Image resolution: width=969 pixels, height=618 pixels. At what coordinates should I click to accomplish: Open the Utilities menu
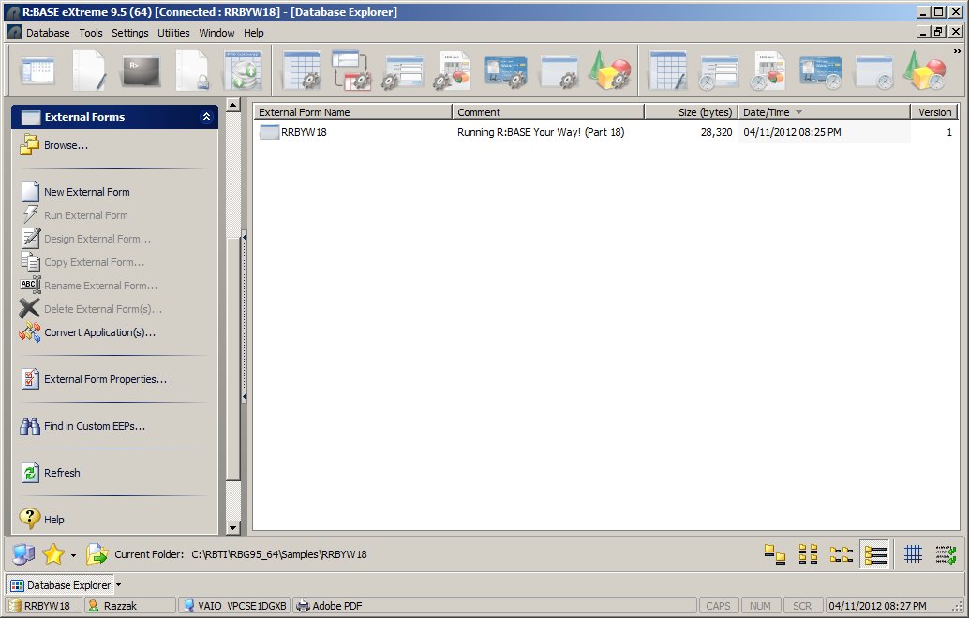[173, 33]
